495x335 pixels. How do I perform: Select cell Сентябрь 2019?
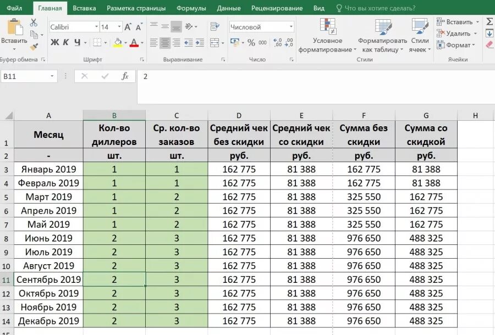click(x=48, y=280)
